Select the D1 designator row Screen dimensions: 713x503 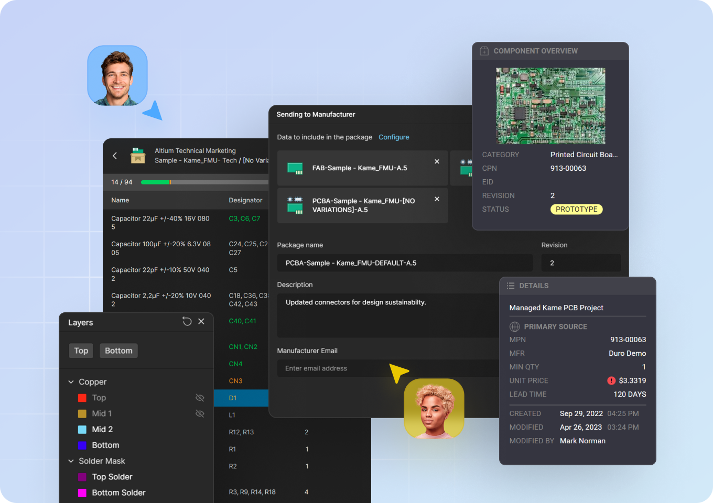click(x=241, y=398)
